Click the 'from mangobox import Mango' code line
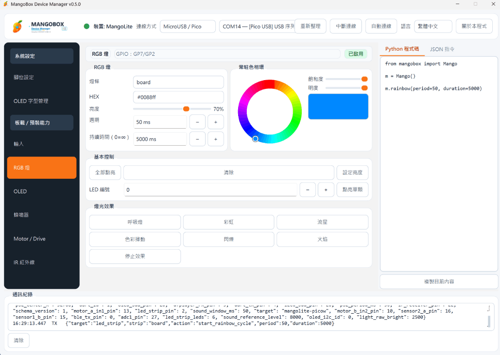This screenshot has width=500, height=355. 421,64
